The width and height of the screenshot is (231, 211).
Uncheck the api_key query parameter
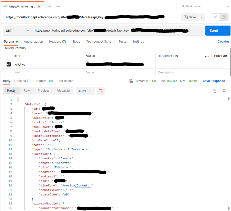tap(9, 64)
